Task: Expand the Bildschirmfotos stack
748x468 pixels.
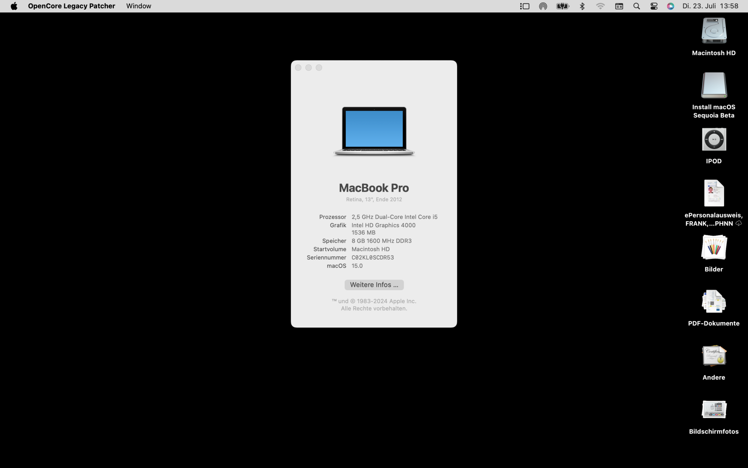Action: [x=714, y=410]
